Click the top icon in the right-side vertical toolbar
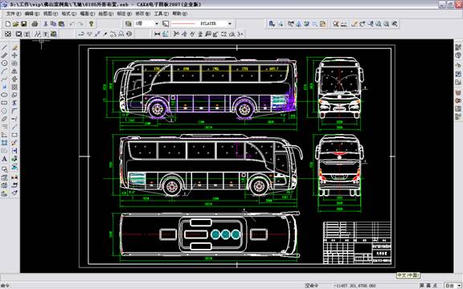 pyautogui.click(x=458, y=47)
